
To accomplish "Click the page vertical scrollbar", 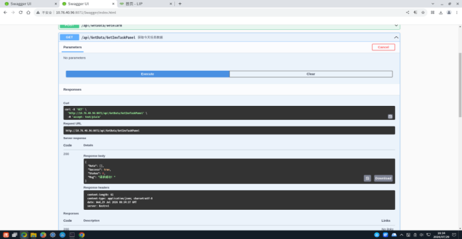I will tap(460, 85).
